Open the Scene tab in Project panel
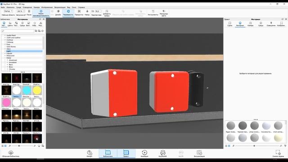The width and height of the screenshot is (288, 162). coord(229,24)
